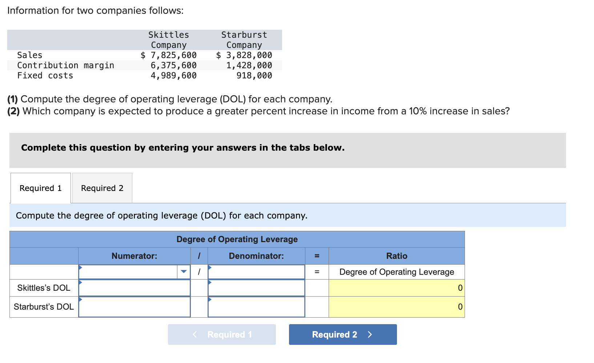Click the blue triangle marker in Starburst's denominator cell

pyautogui.click(x=209, y=300)
